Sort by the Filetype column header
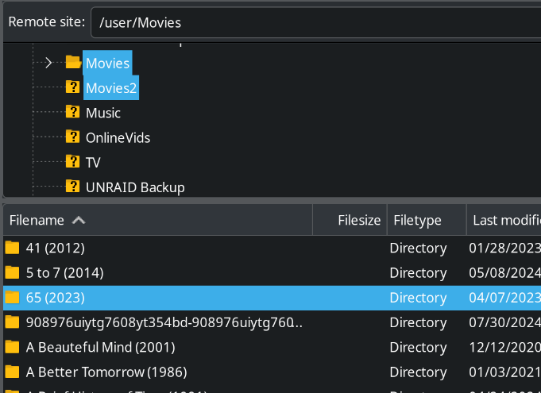 tap(427, 220)
